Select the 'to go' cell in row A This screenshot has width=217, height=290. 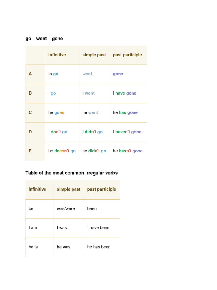(53, 74)
